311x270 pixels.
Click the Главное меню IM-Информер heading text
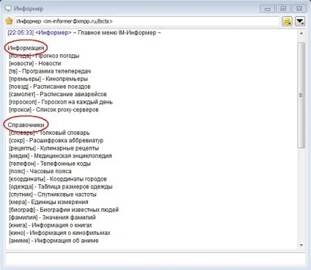(117, 32)
